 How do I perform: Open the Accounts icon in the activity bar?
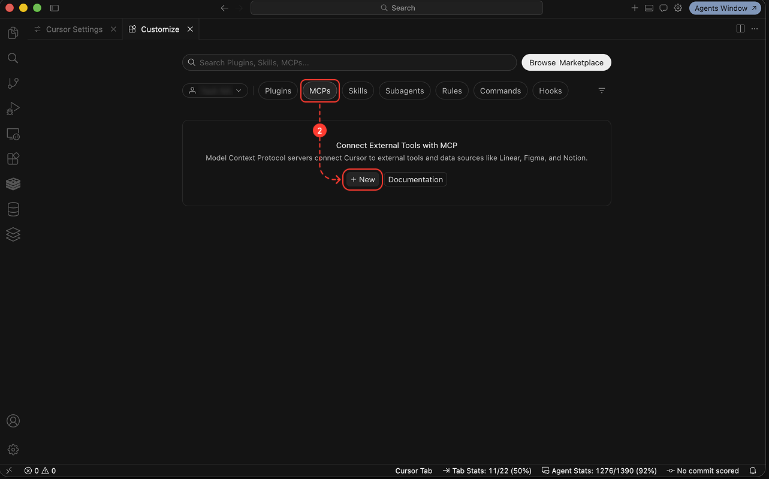point(13,421)
